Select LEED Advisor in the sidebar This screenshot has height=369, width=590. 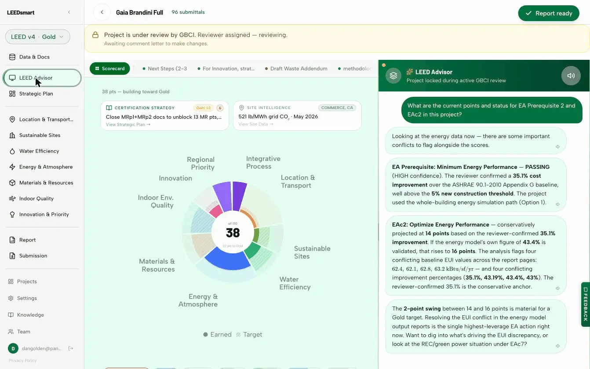coord(42,78)
